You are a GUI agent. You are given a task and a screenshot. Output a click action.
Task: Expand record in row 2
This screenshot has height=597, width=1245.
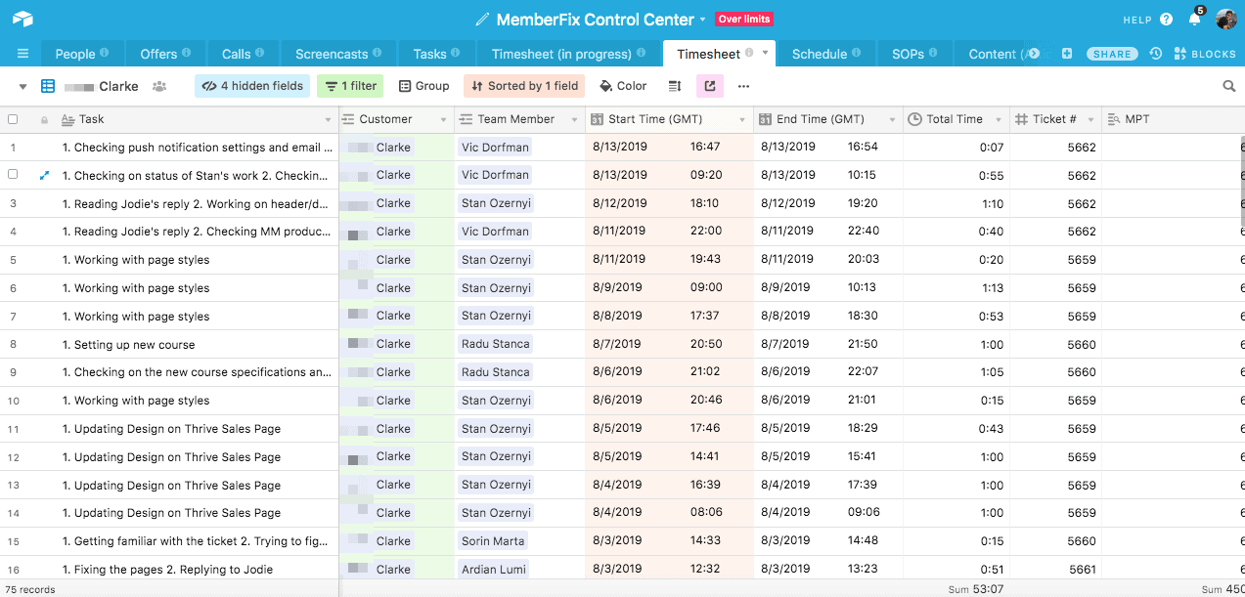44,176
